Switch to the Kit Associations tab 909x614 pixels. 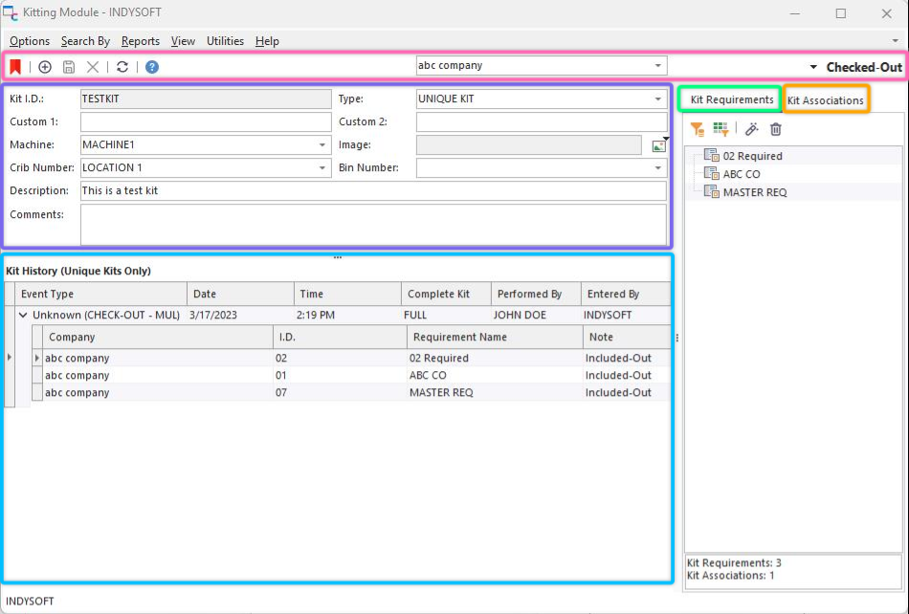[825, 100]
